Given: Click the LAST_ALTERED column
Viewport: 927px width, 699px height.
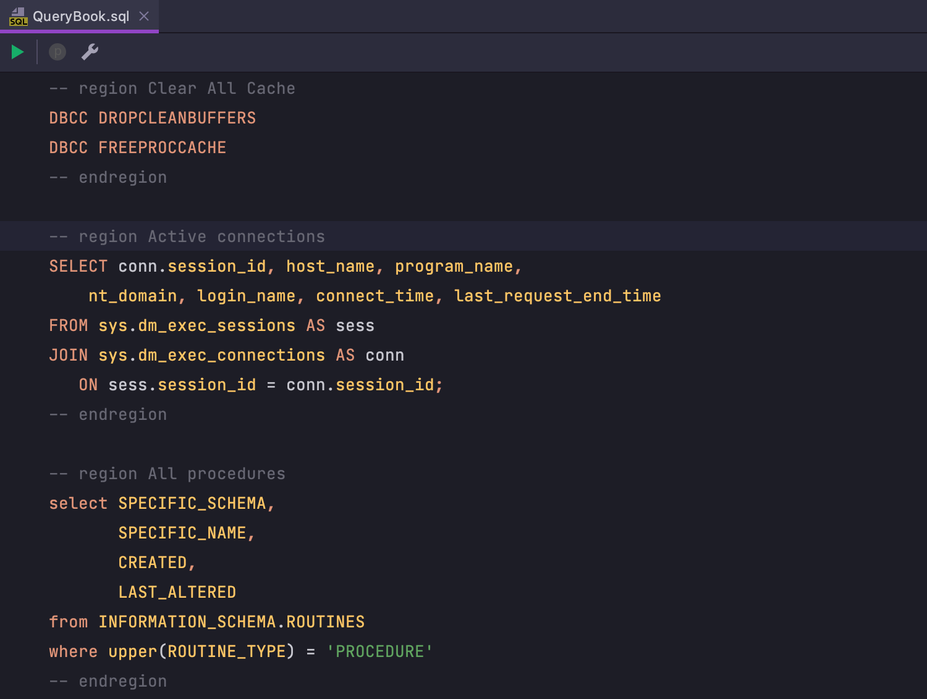Looking at the screenshot, I should (177, 592).
